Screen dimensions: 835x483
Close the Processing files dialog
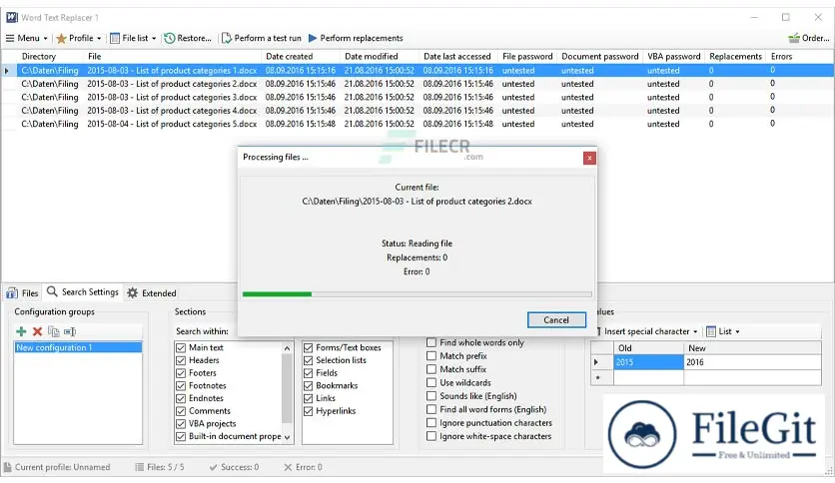589,158
